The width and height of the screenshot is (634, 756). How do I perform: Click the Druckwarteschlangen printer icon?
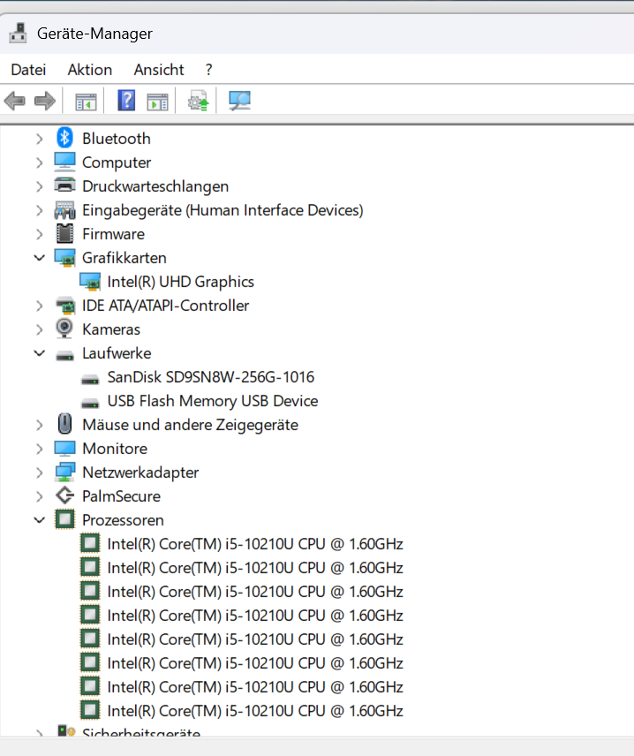64,185
